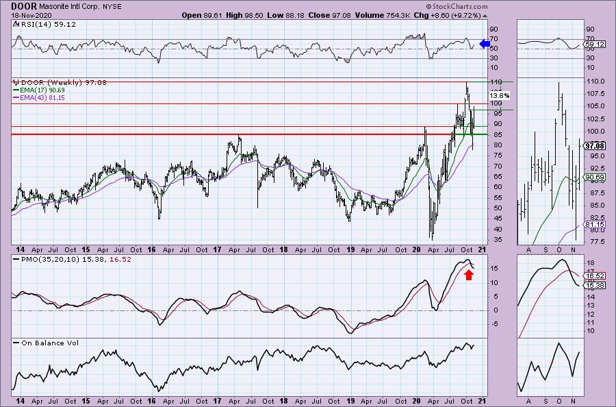Click the boxed 16.52 PMO signal tag
This screenshot has width=616, height=407.
pos(594,276)
